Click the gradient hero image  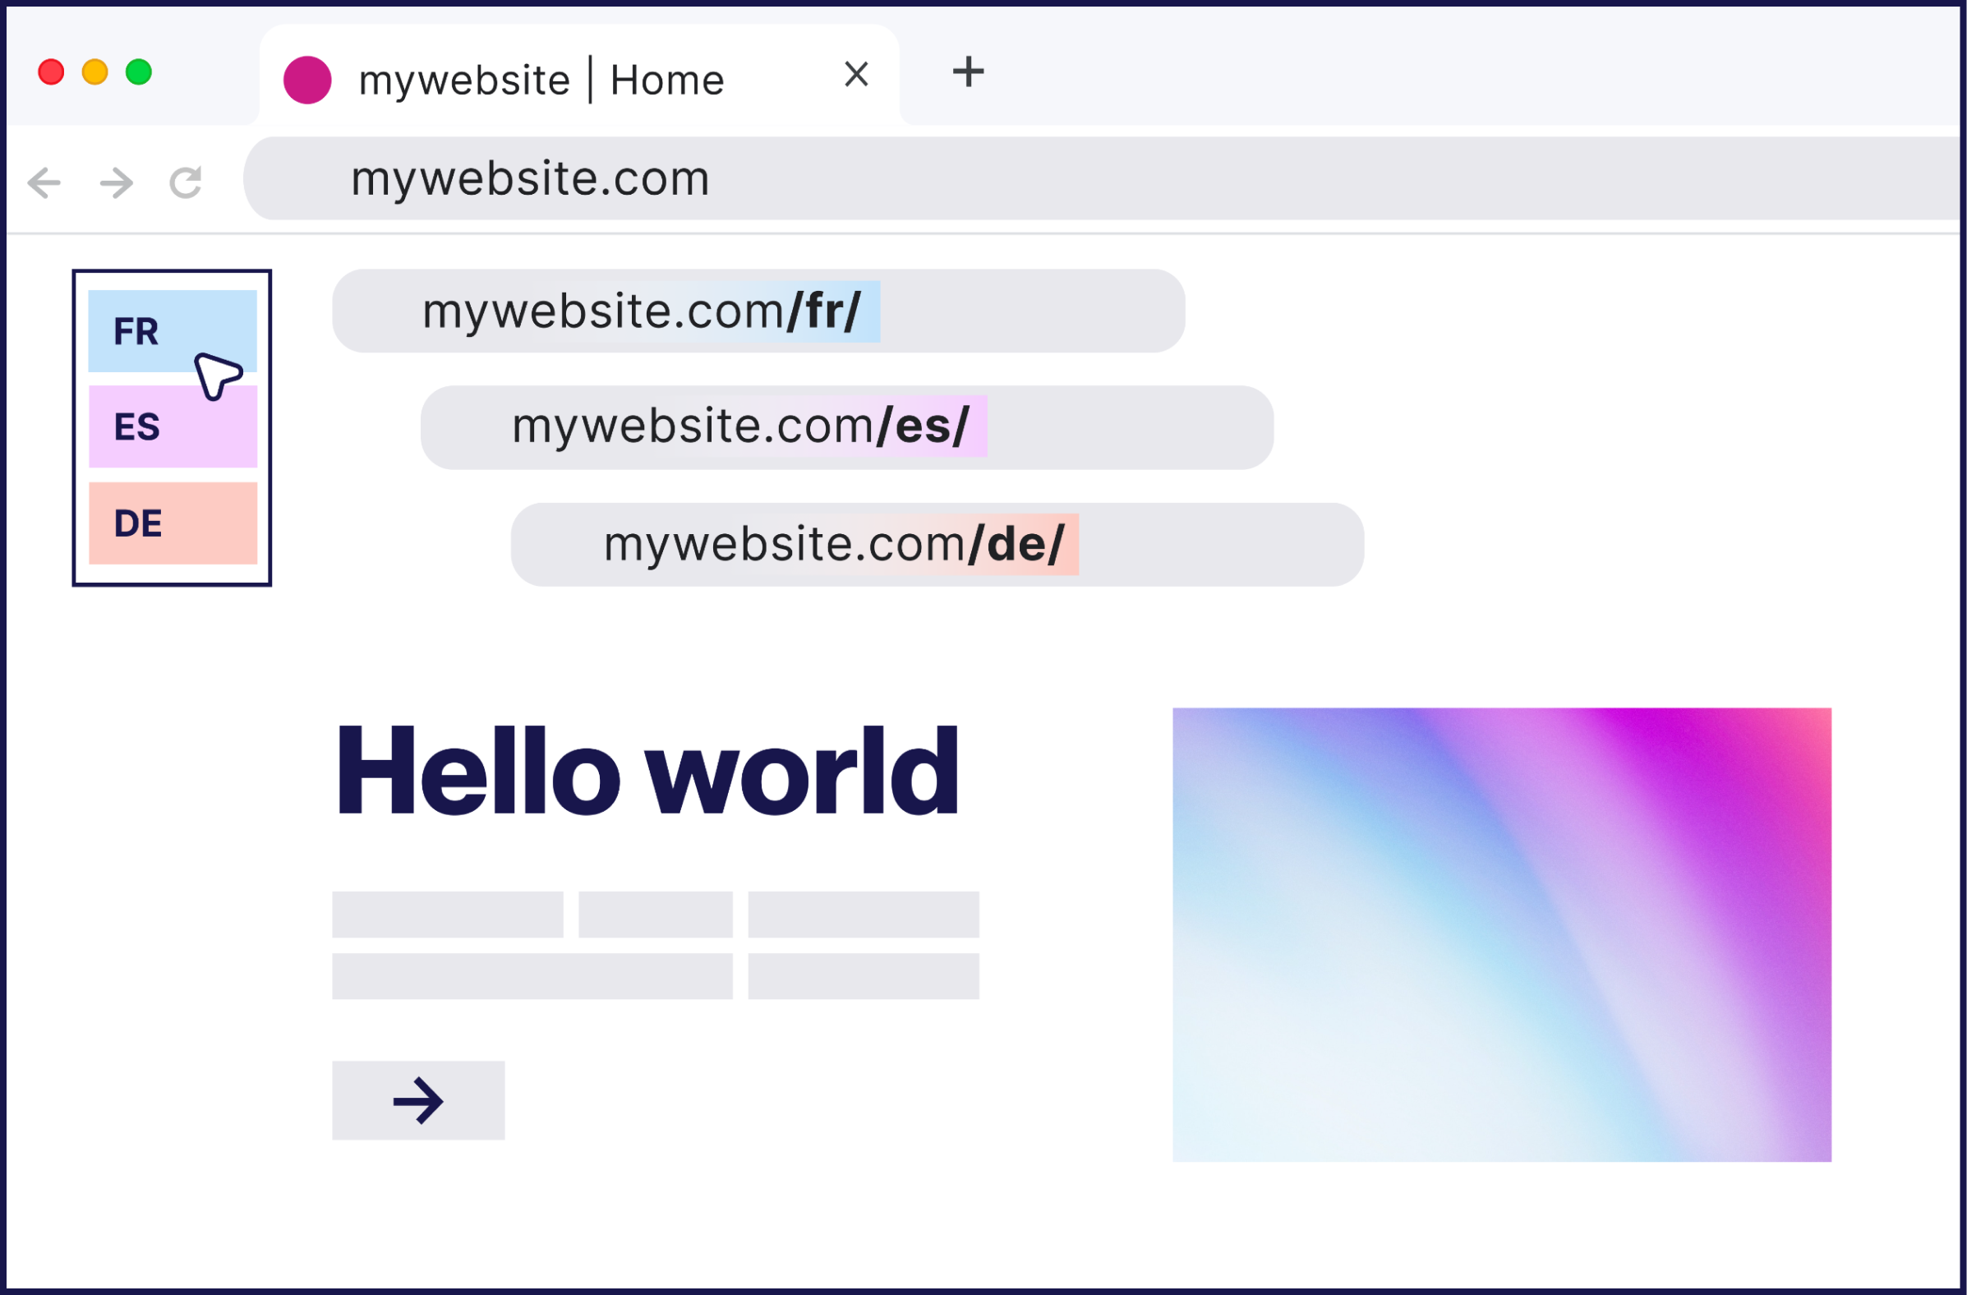click(1503, 932)
